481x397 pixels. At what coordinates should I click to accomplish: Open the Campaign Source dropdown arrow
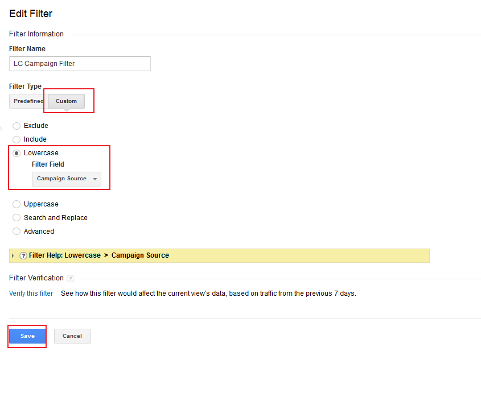tap(95, 179)
